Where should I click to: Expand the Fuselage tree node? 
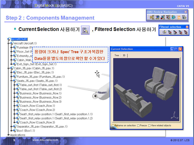[11, 47]
